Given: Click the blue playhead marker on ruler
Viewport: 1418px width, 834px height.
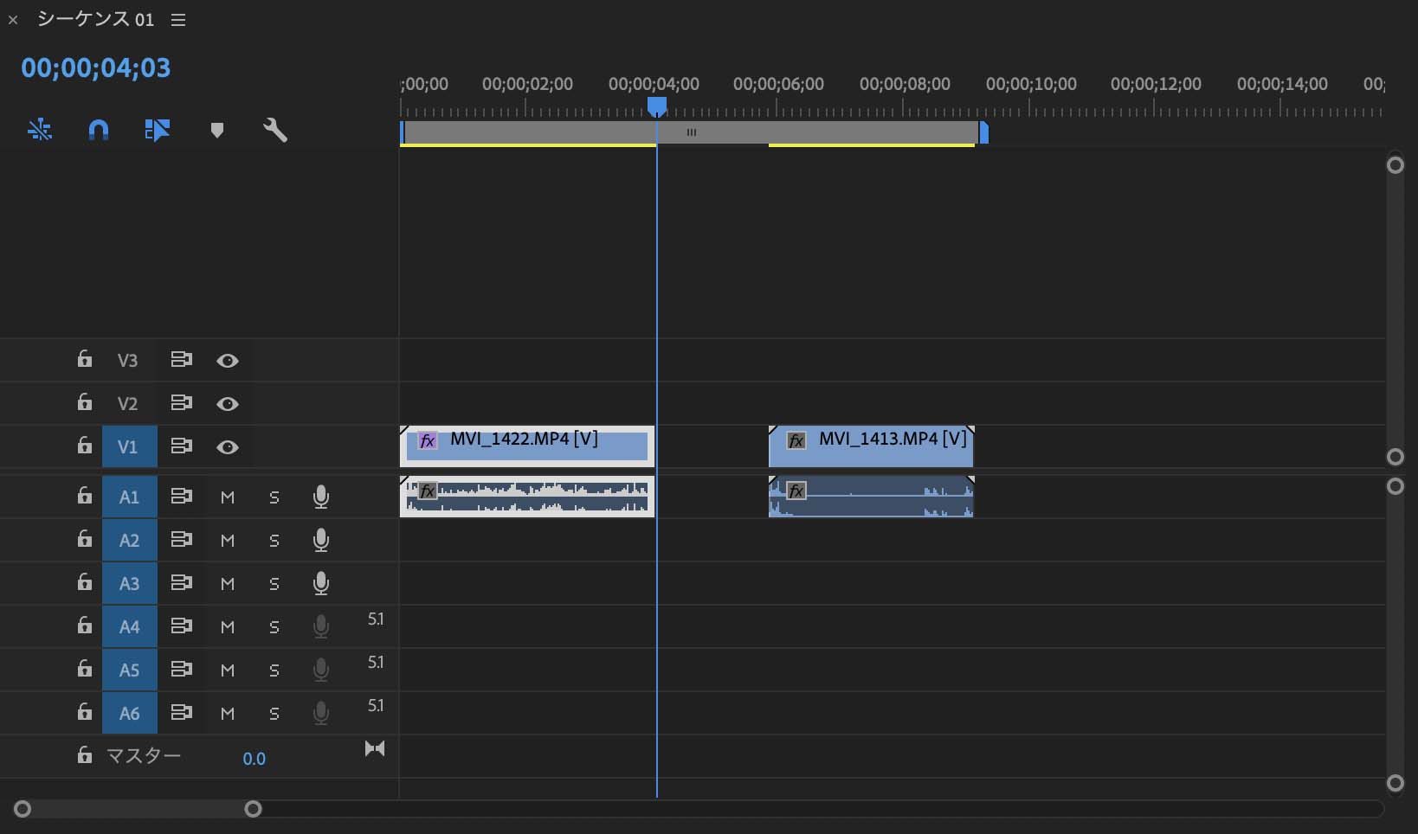Looking at the screenshot, I should coord(657,106).
